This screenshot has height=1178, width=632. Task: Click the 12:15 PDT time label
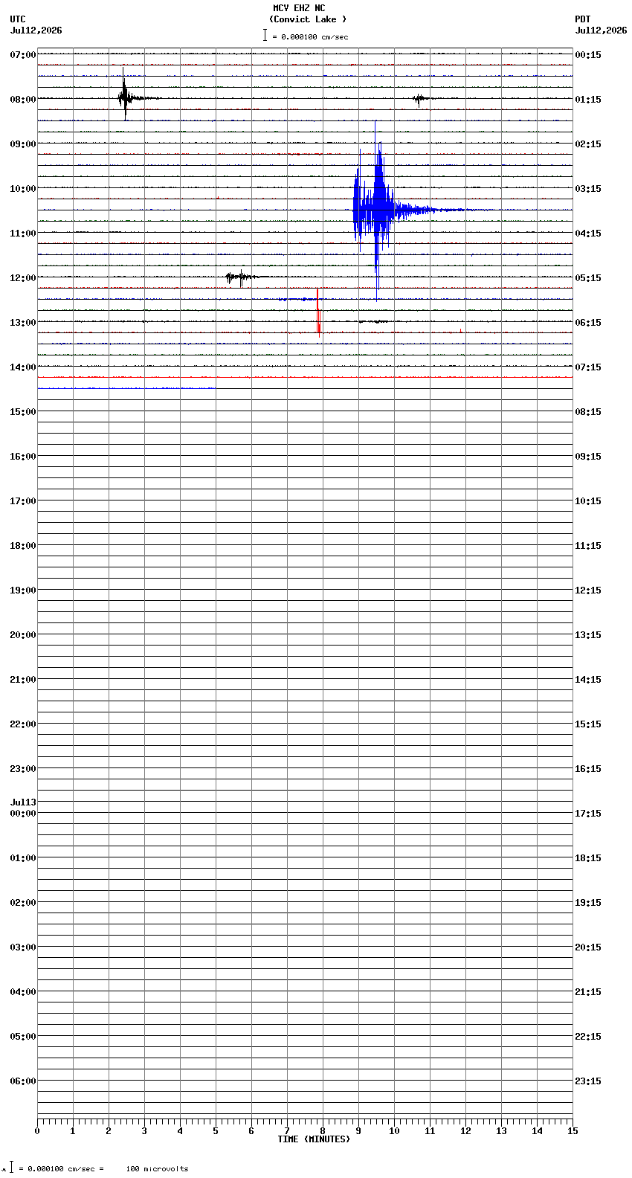[x=588, y=590]
